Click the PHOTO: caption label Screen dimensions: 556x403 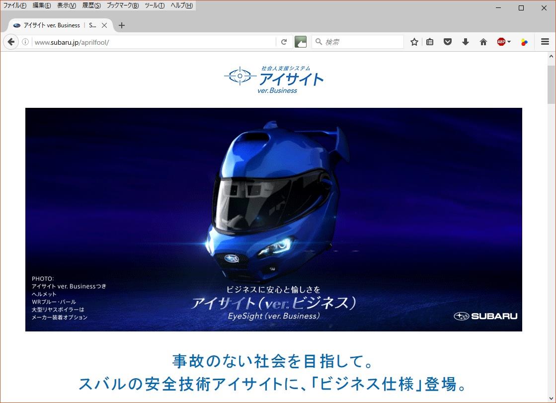tap(43, 278)
